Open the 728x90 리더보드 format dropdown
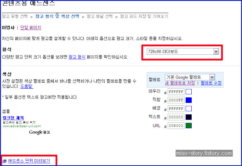 [183, 51]
